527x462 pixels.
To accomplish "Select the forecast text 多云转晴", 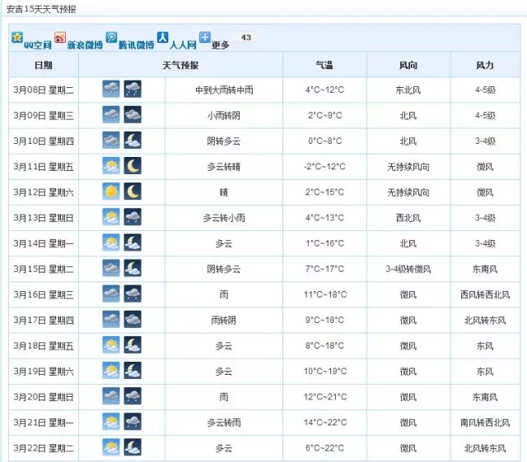I will (224, 167).
